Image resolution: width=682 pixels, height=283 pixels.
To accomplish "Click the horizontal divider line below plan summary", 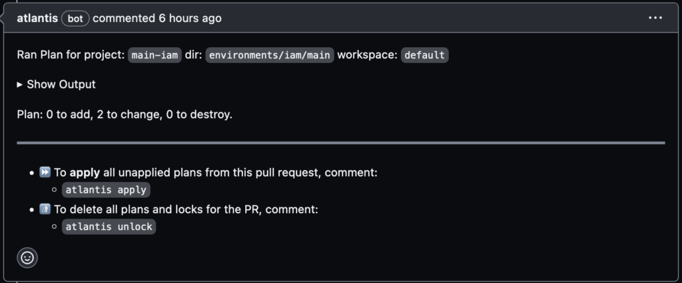I will [341, 143].
